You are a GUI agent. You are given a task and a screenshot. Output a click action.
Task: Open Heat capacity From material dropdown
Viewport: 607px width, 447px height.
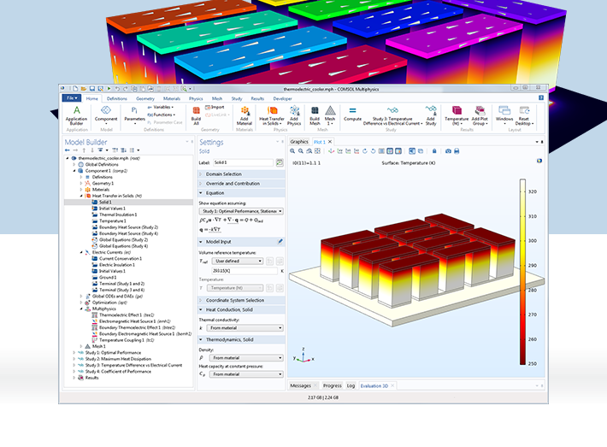click(x=246, y=374)
